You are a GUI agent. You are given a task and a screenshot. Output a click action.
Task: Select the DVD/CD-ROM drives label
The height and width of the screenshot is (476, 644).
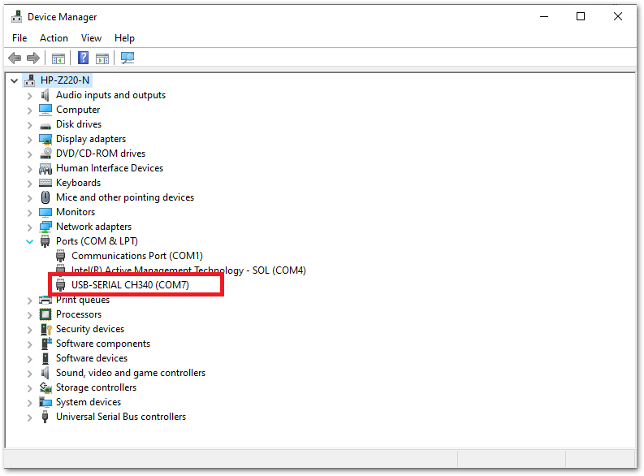101,154
